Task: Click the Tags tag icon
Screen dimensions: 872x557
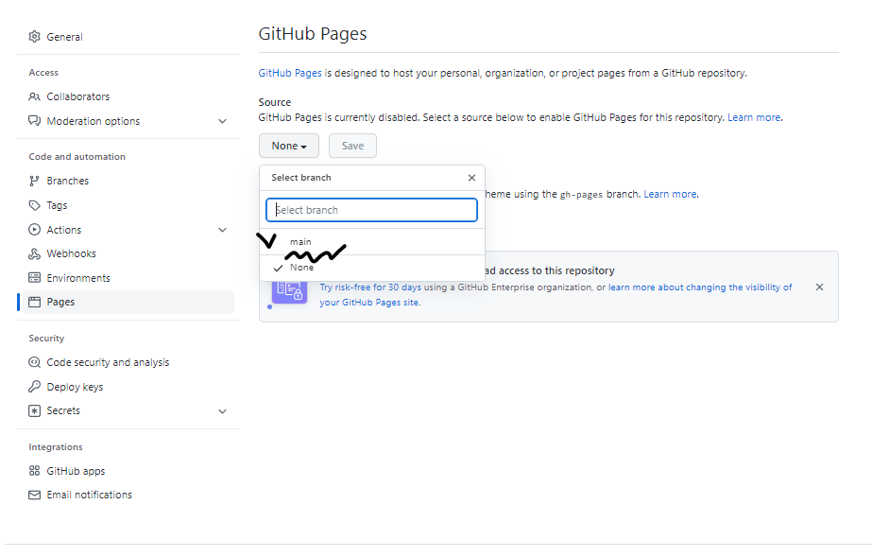Action: tap(34, 205)
